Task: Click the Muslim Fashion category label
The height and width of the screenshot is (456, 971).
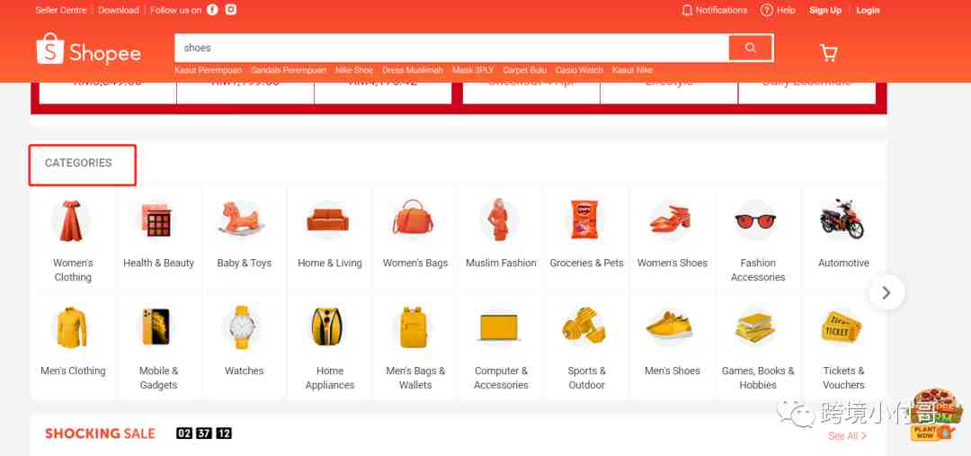Action: click(501, 263)
